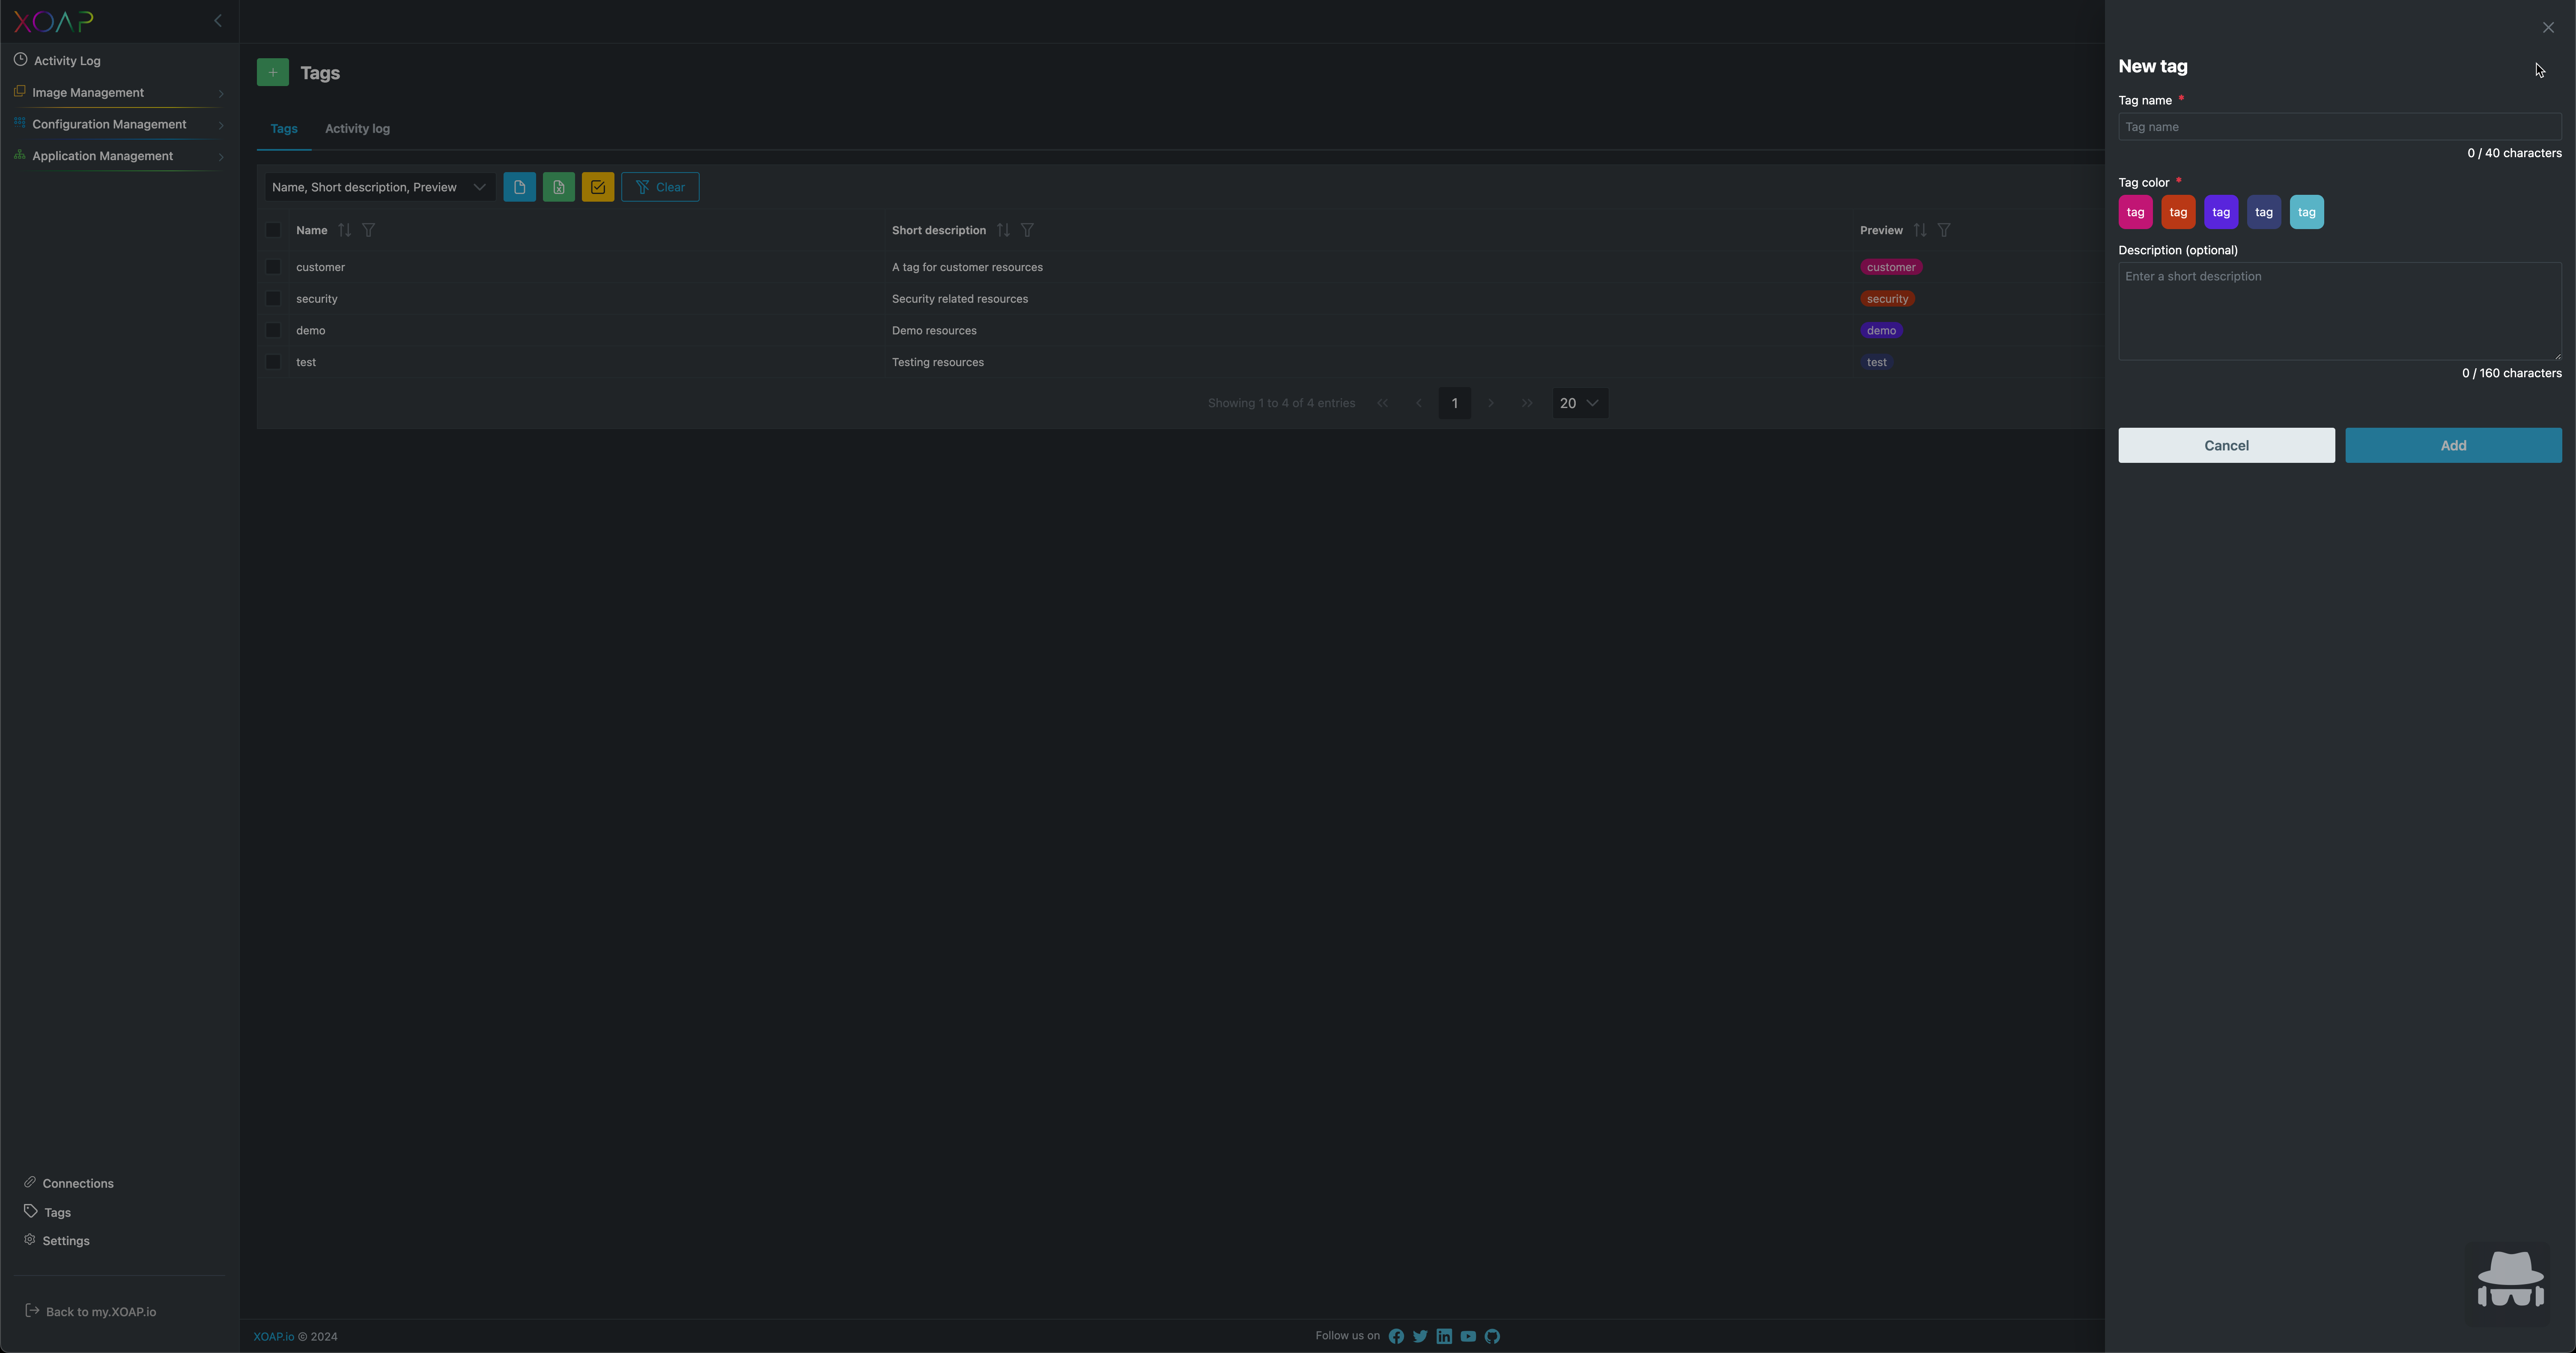Add the new tag
The image size is (2576, 1353).
[2453, 446]
